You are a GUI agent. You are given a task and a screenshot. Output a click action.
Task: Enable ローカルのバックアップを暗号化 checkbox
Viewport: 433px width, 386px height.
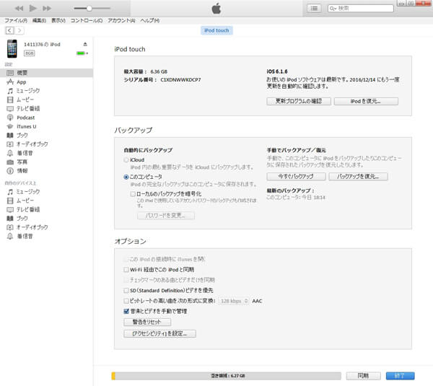click(133, 194)
